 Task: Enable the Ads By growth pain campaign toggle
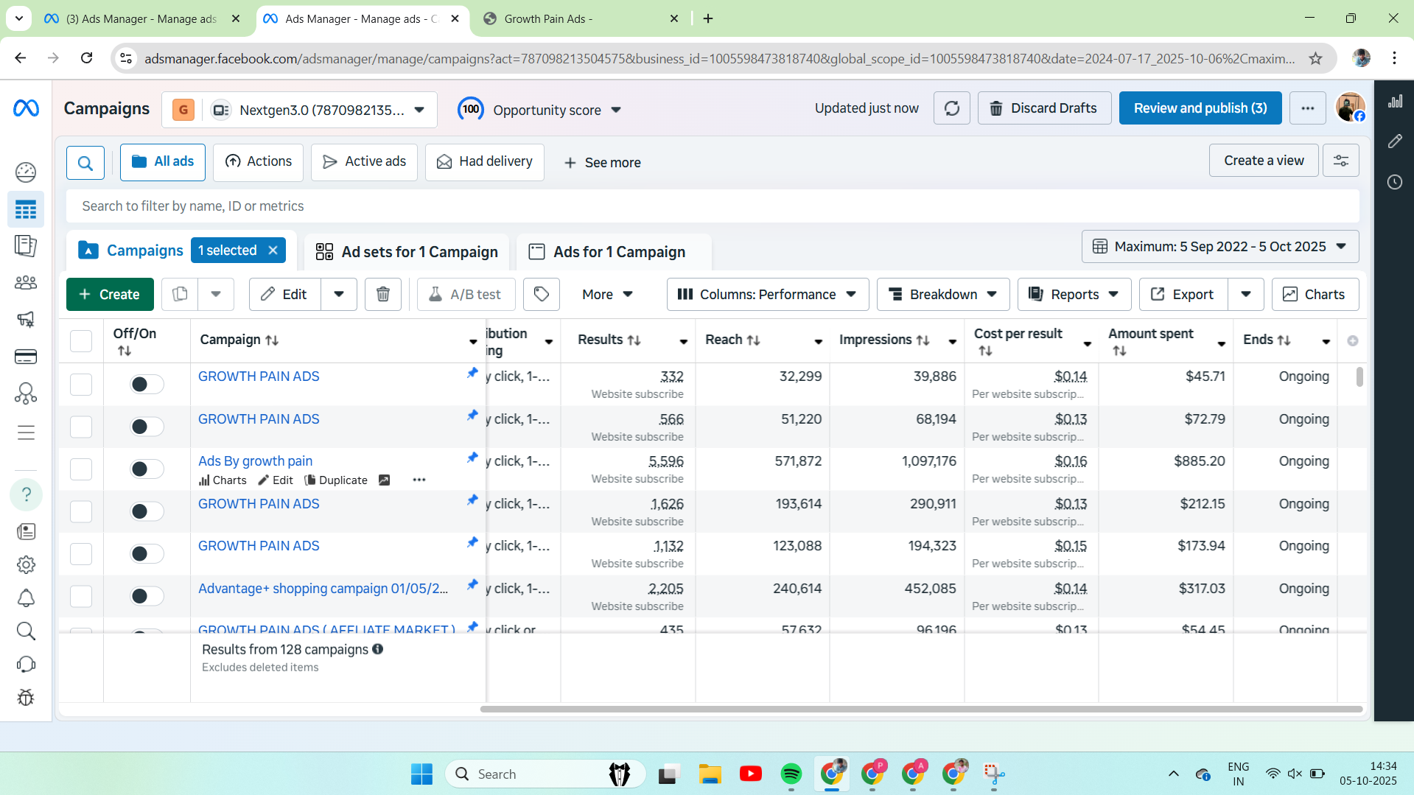point(145,469)
